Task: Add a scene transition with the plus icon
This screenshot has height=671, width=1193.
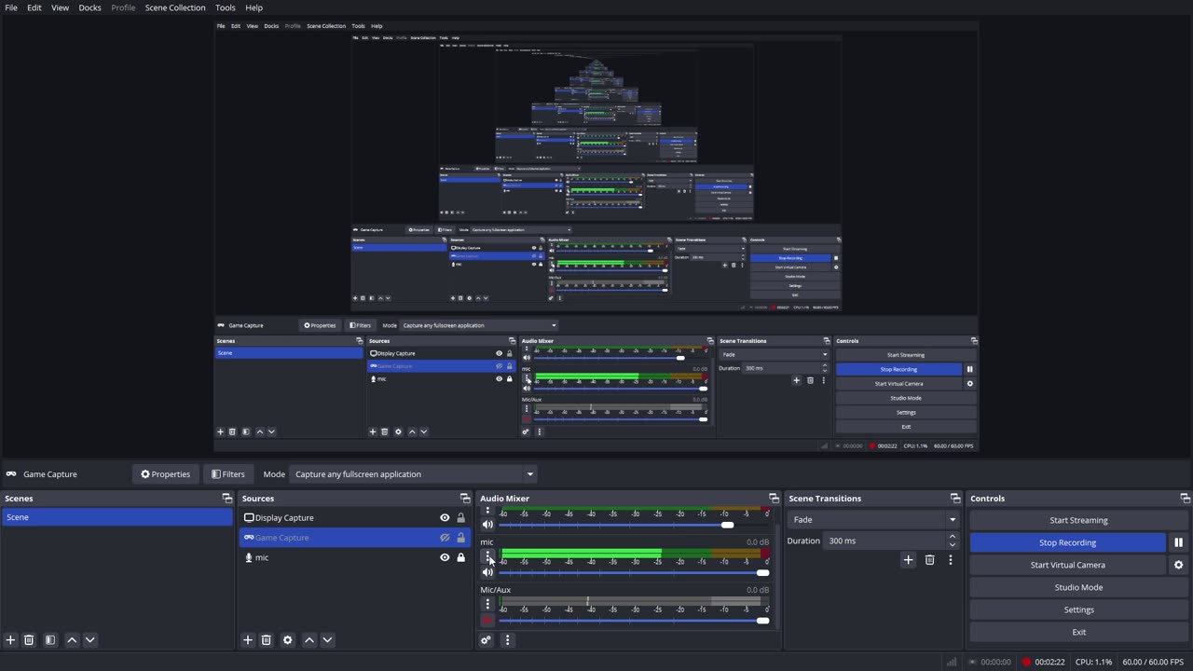Action: (909, 560)
